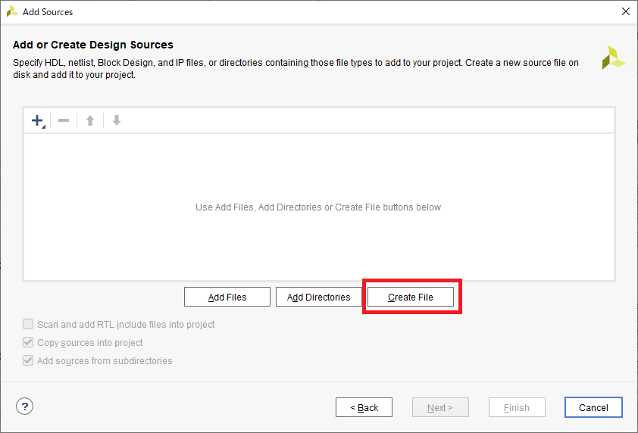Toggle Add sources from subdirectories checkbox
The image size is (638, 433).
click(28, 360)
